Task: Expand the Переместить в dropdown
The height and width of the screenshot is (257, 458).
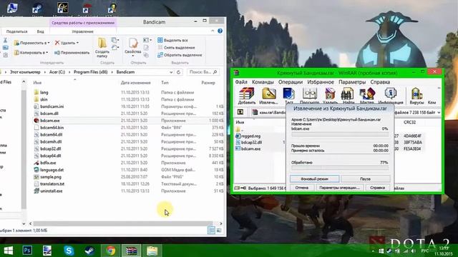Action: pyautogui.click(x=49, y=43)
